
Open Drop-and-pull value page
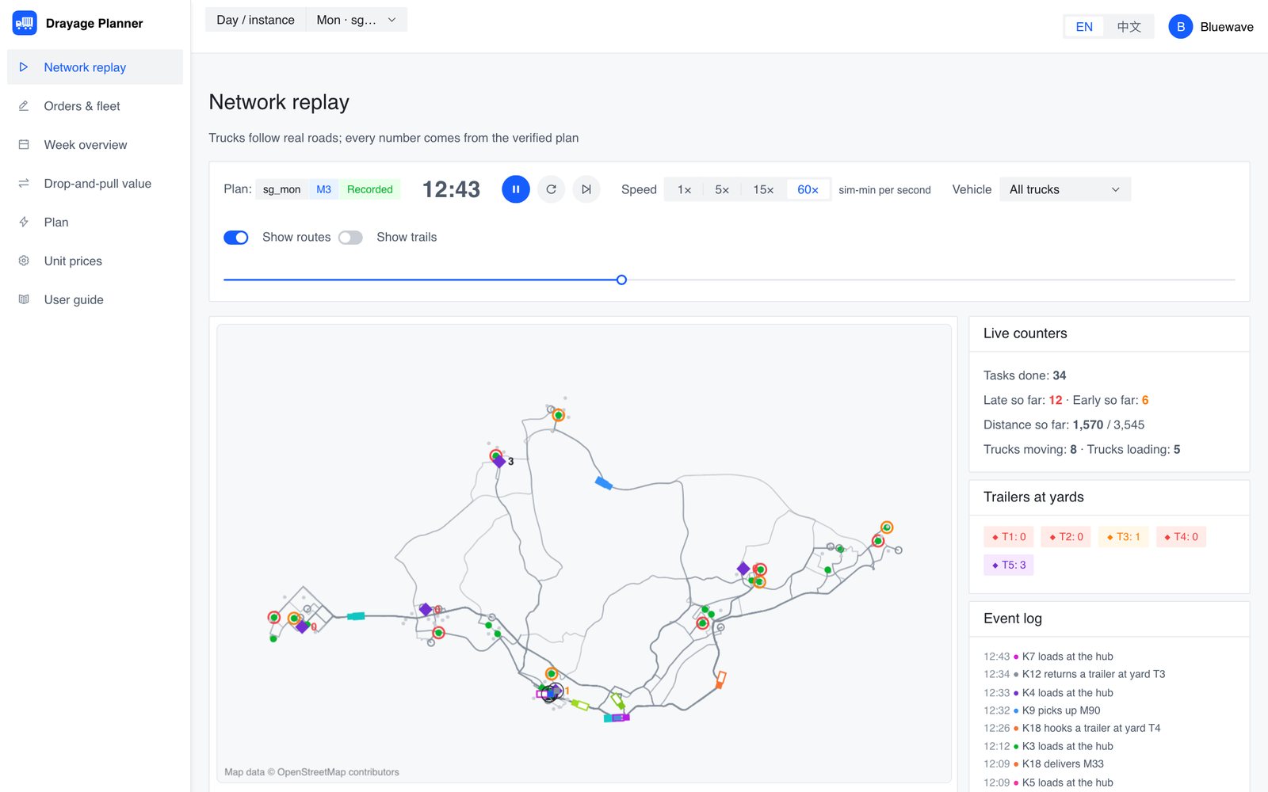pyautogui.click(x=95, y=184)
